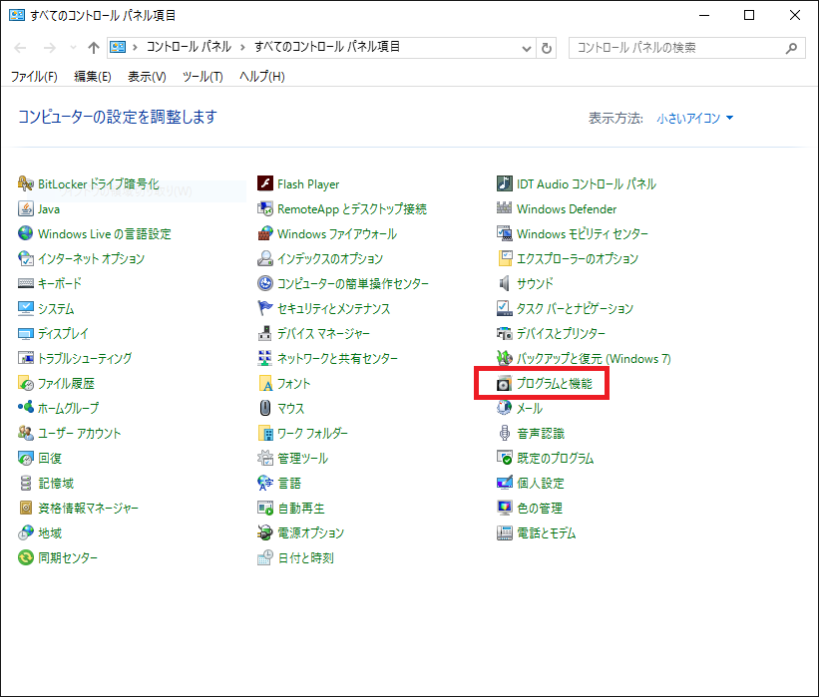Open the 小さいアイコン view dropdown

[695, 119]
